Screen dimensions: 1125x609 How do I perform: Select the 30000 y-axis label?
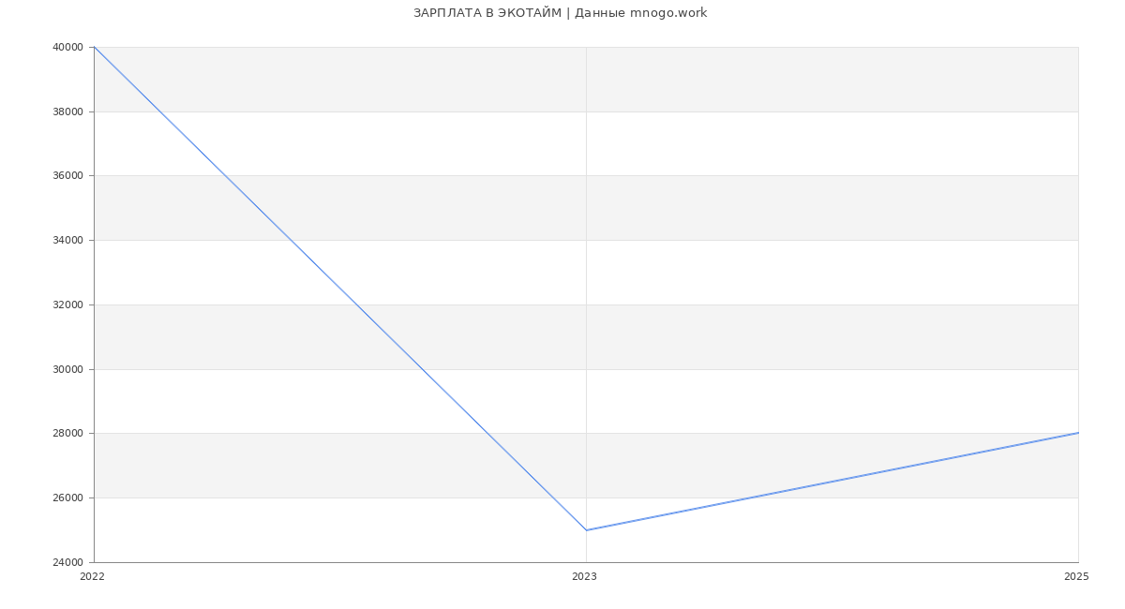[68, 369]
